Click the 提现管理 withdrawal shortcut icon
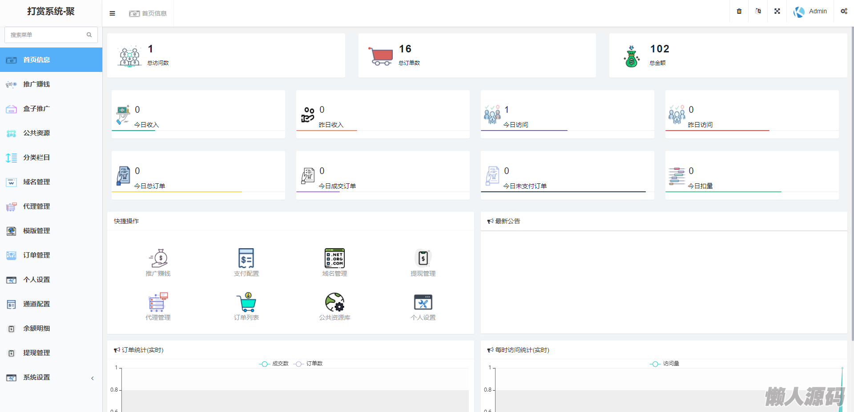 point(423,258)
